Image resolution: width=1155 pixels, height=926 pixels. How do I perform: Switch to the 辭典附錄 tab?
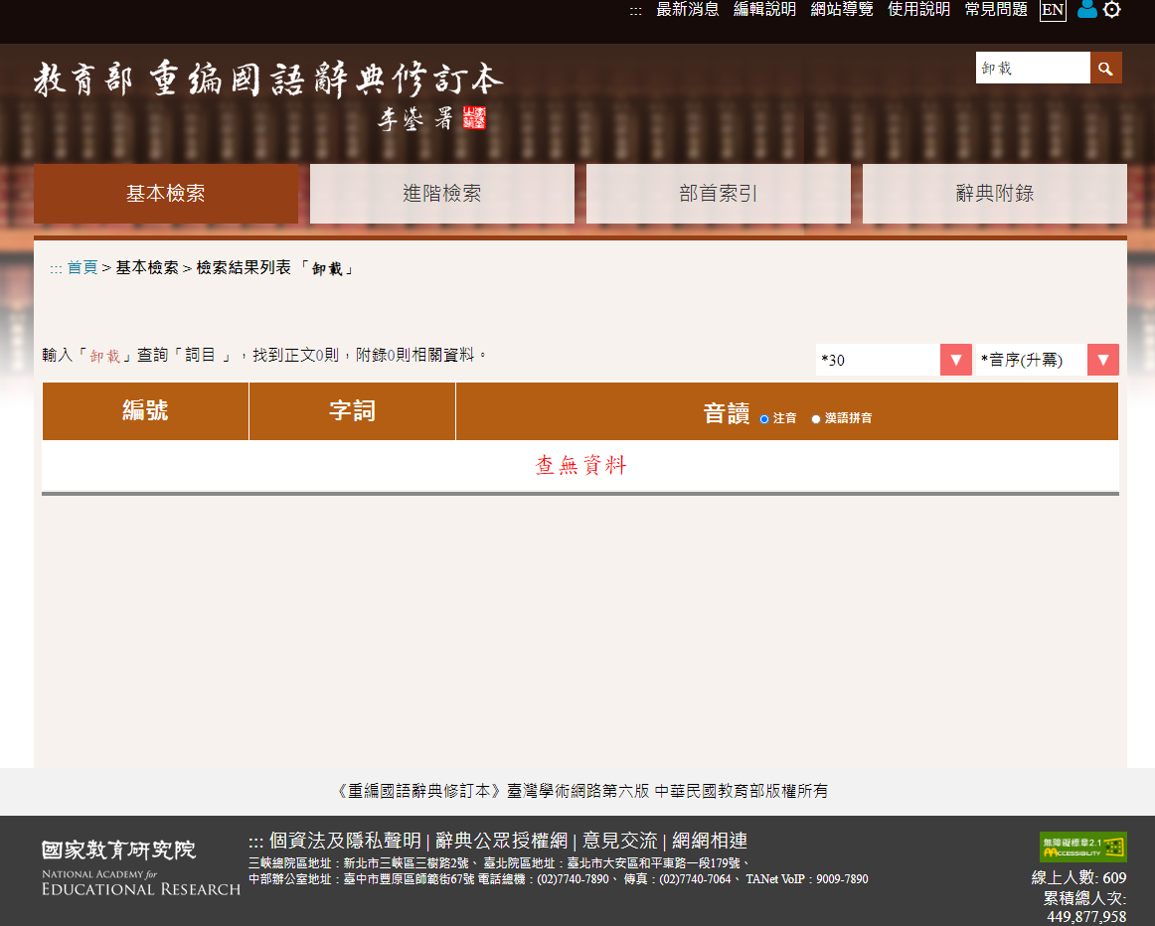point(994,194)
